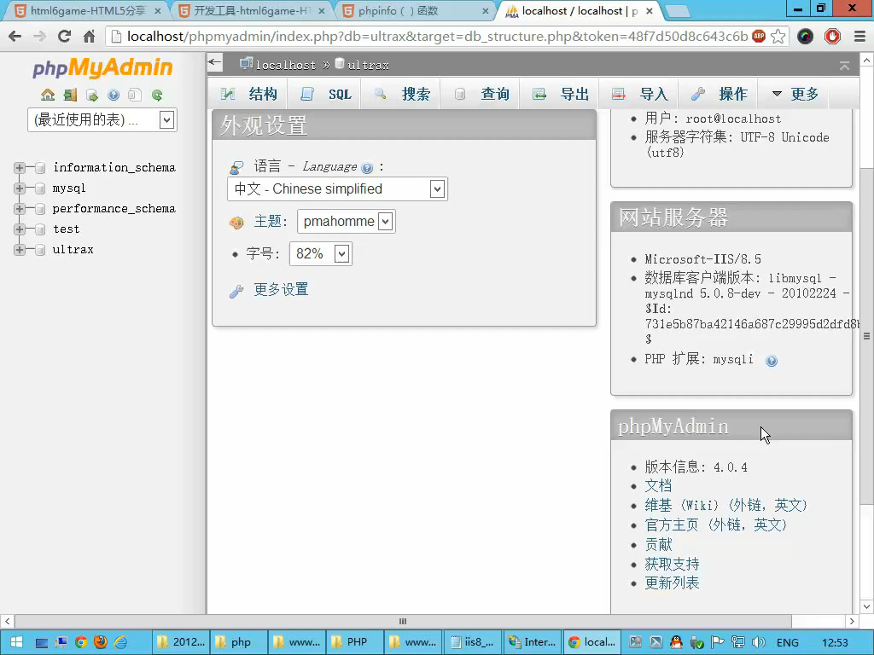Switch to the 结构 (Structure) tab

[x=248, y=94]
